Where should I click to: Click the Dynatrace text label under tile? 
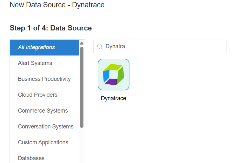click(x=113, y=98)
